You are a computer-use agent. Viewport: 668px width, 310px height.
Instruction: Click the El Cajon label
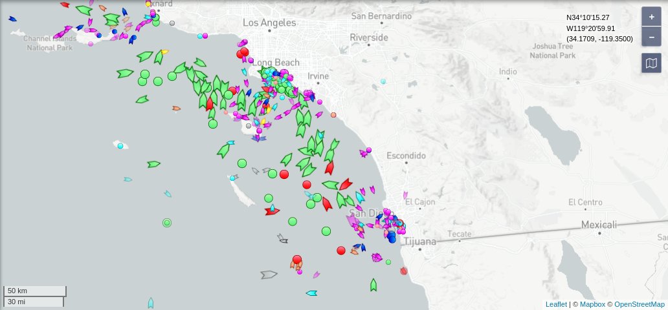point(419,201)
